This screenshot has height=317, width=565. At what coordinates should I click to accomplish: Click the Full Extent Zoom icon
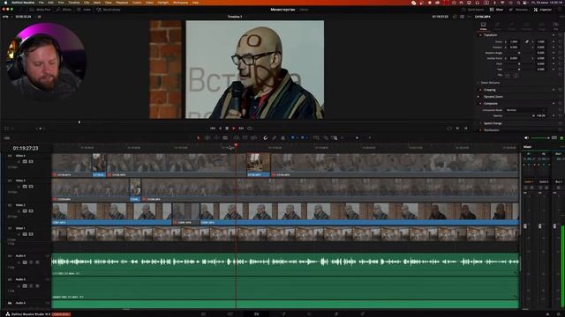316,137
